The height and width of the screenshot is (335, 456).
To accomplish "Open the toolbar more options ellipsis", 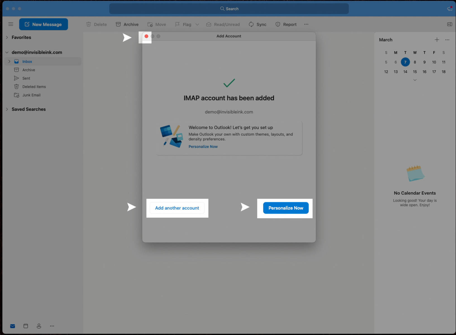I will point(306,24).
